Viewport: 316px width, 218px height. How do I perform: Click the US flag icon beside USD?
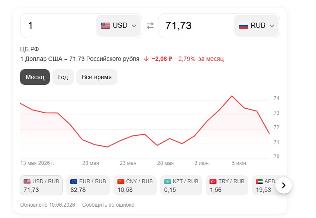pyautogui.click(x=105, y=26)
